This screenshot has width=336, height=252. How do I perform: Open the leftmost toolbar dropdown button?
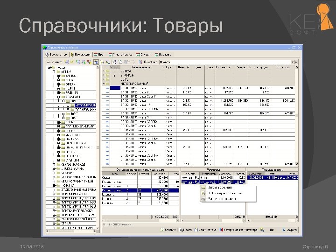coord(54,62)
